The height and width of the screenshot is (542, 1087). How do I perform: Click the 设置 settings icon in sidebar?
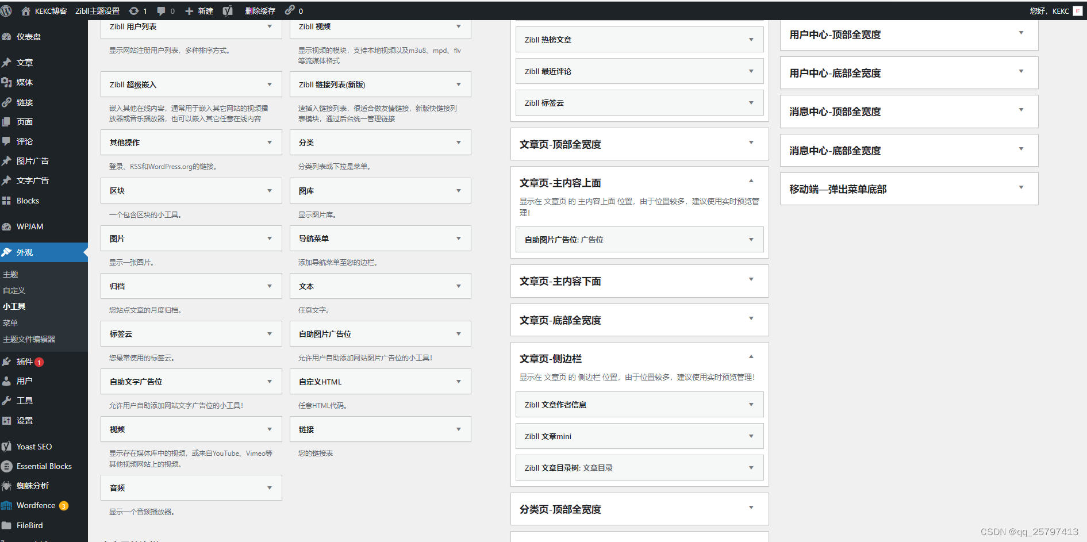(x=6, y=421)
